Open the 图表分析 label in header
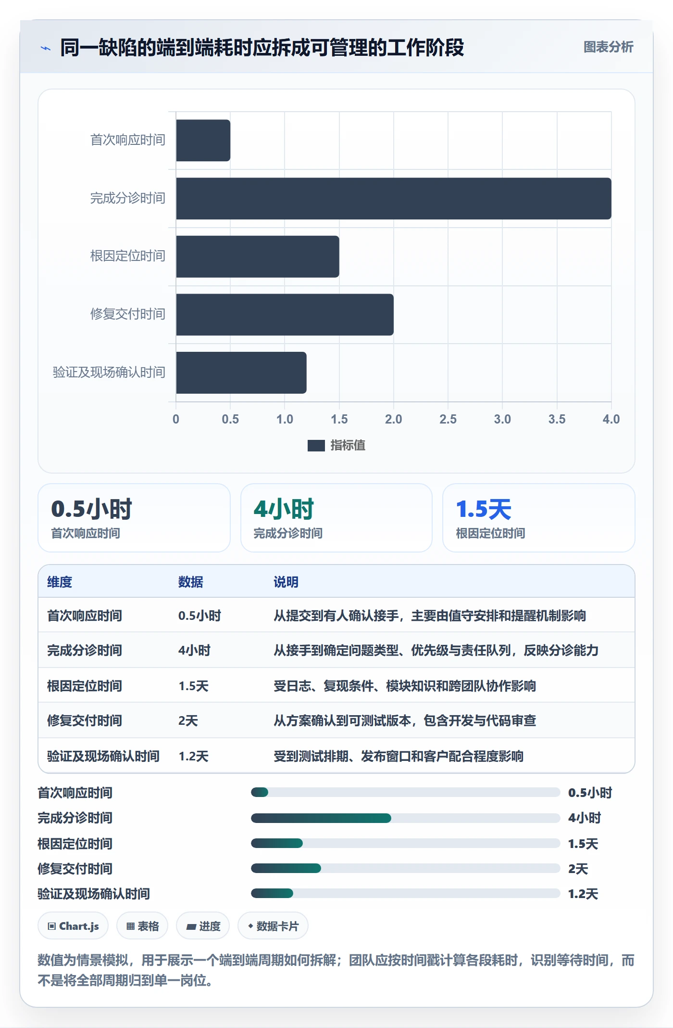Image resolution: width=673 pixels, height=1028 pixels. pyautogui.click(x=608, y=47)
